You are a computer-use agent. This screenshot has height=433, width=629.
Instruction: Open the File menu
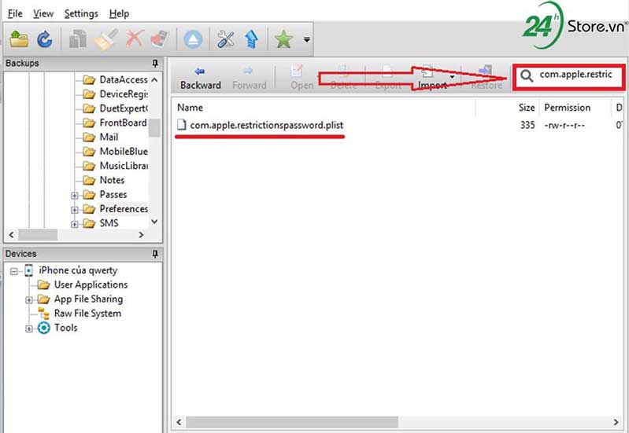pyautogui.click(x=15, y=13)
